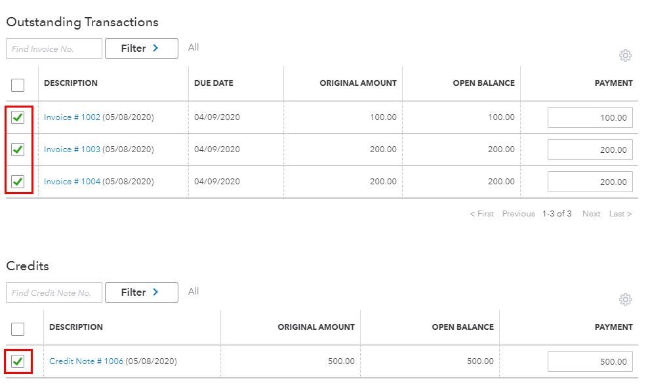Click the Find Credit Note No. search field
The width and height of the screenshot is (648, 385).
click(54, 293)
